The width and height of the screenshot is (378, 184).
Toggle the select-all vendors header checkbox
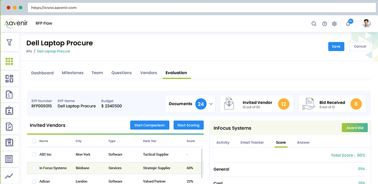[x=34, y=141]
